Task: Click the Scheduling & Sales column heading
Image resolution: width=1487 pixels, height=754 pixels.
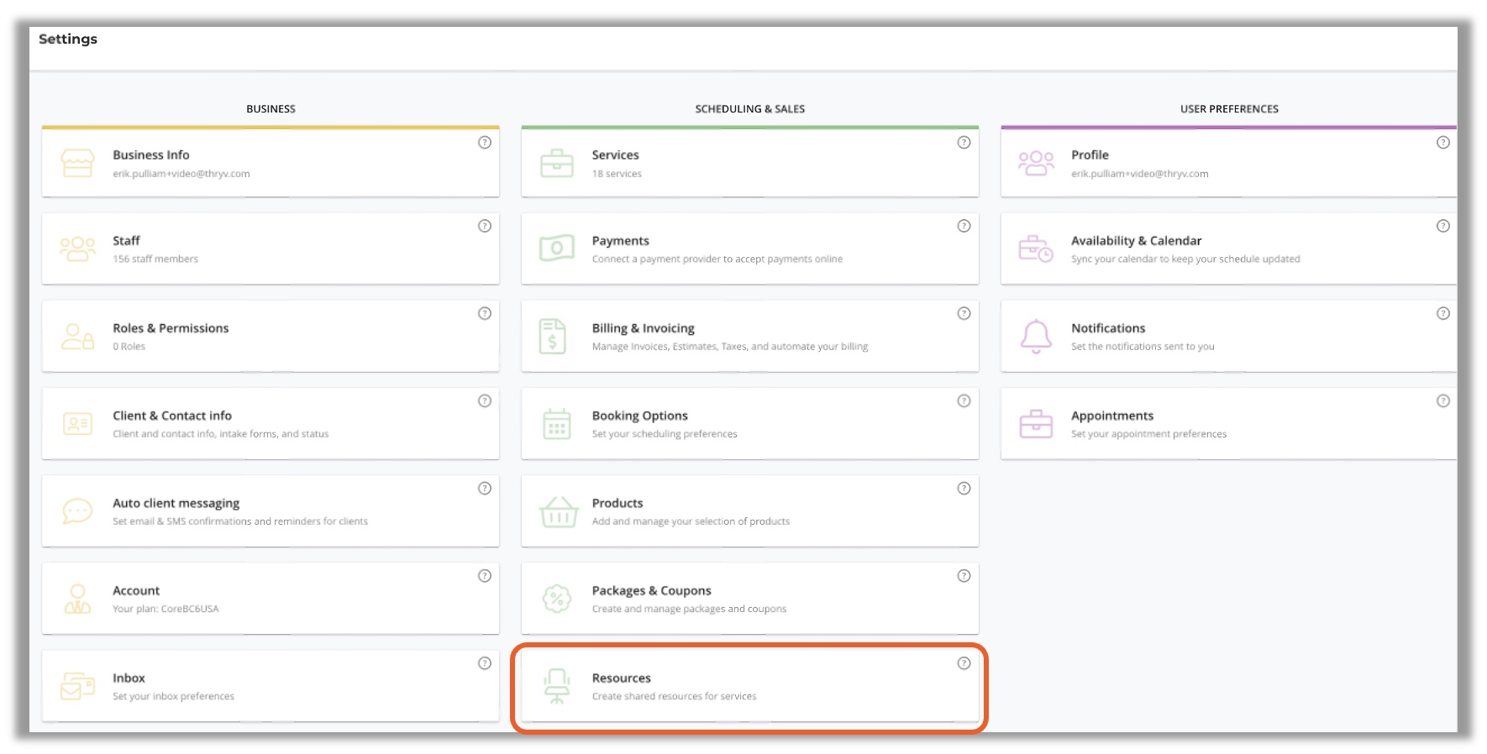Action: pos(749,109)
